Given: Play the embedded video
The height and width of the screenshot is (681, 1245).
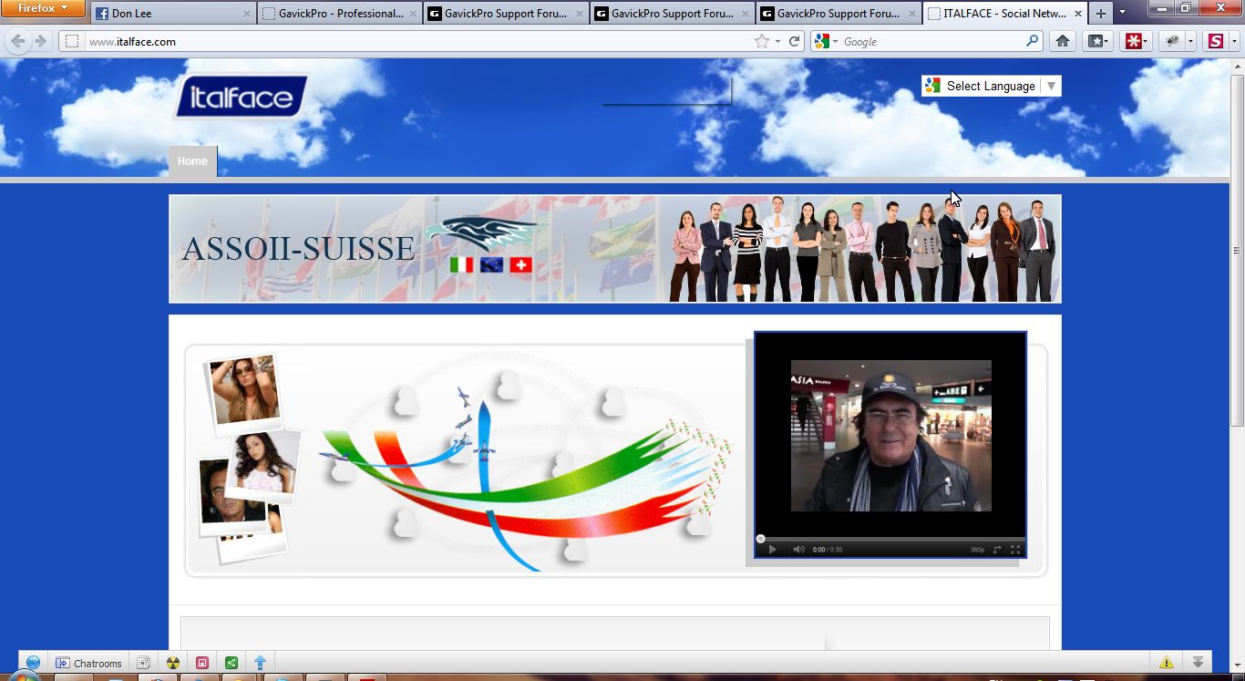Looking at the screenshot, I should click(772, 550).
